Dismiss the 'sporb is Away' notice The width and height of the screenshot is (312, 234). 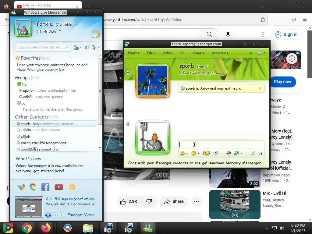coord(260,88)
